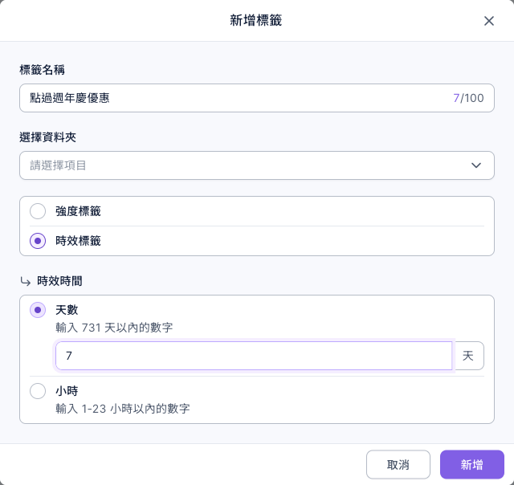Viewport: 514px width, 485px height.
Task: Click the days number input field
Action: tap(254, 356)
